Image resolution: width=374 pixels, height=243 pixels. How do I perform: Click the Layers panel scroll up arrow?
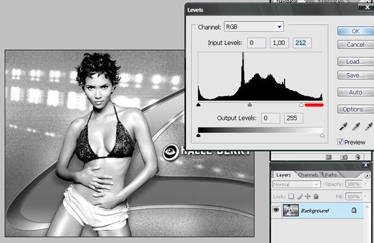point(367,206)
